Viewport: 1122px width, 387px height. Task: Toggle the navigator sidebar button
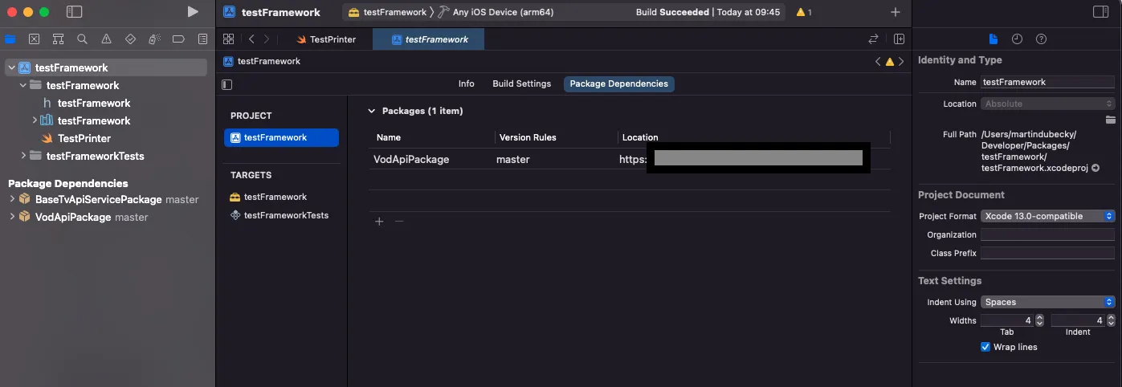(74, 12)
